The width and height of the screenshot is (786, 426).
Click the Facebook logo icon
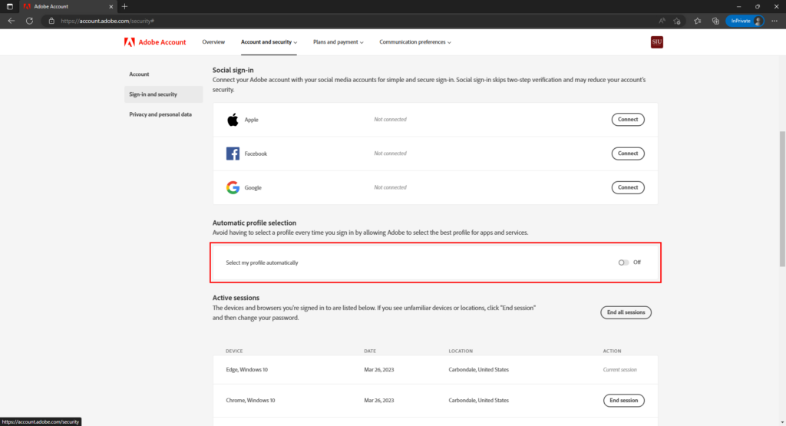[233, 154]
